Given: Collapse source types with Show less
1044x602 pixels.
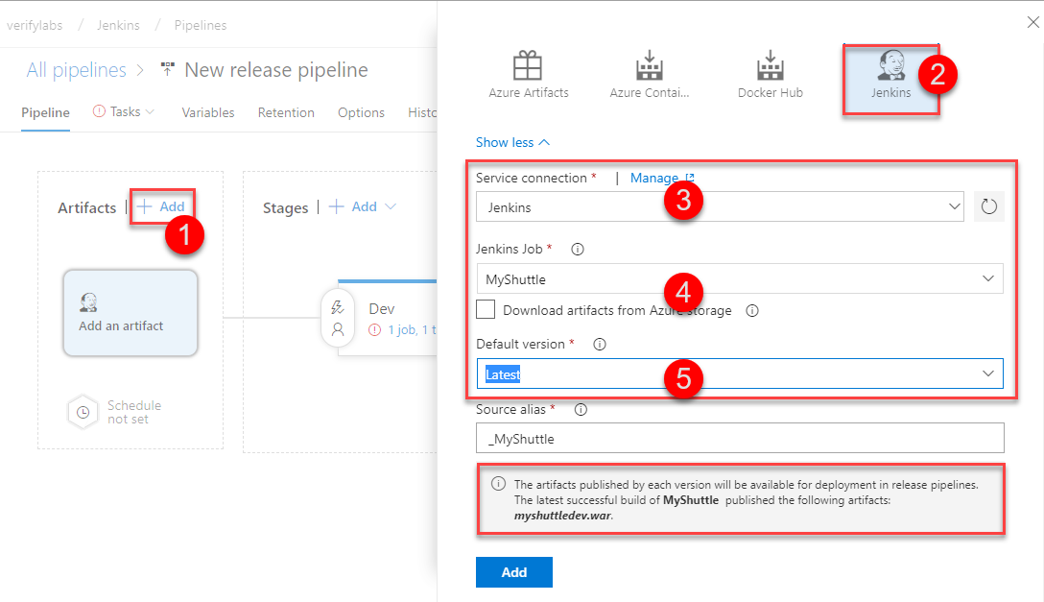Looking at the screenshot, I should click(x=512, y=142).
